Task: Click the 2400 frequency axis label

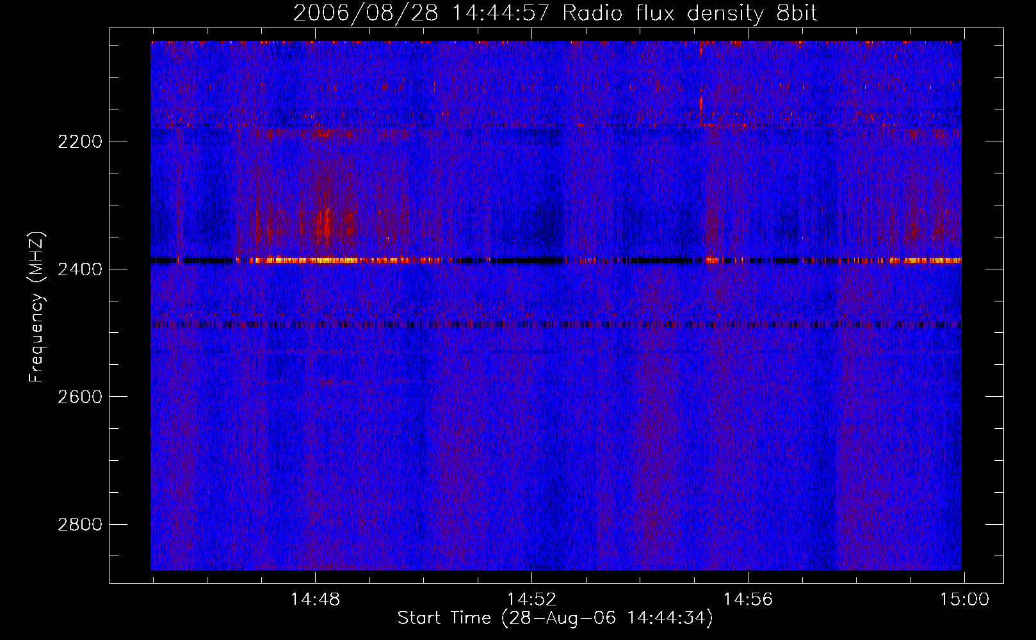Action: coord(79,269)
